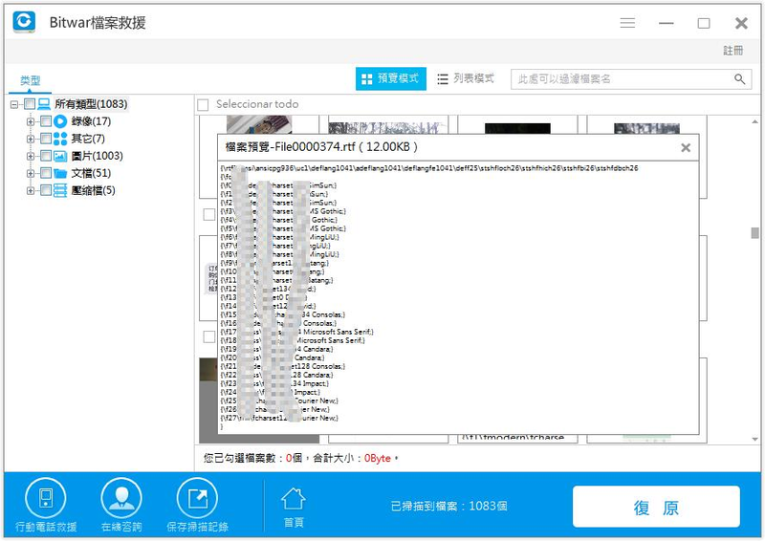This screenshot has width=765, height=541.
Task: Check the 錄像(17) checkbox
Action: [x=45, y=121]
